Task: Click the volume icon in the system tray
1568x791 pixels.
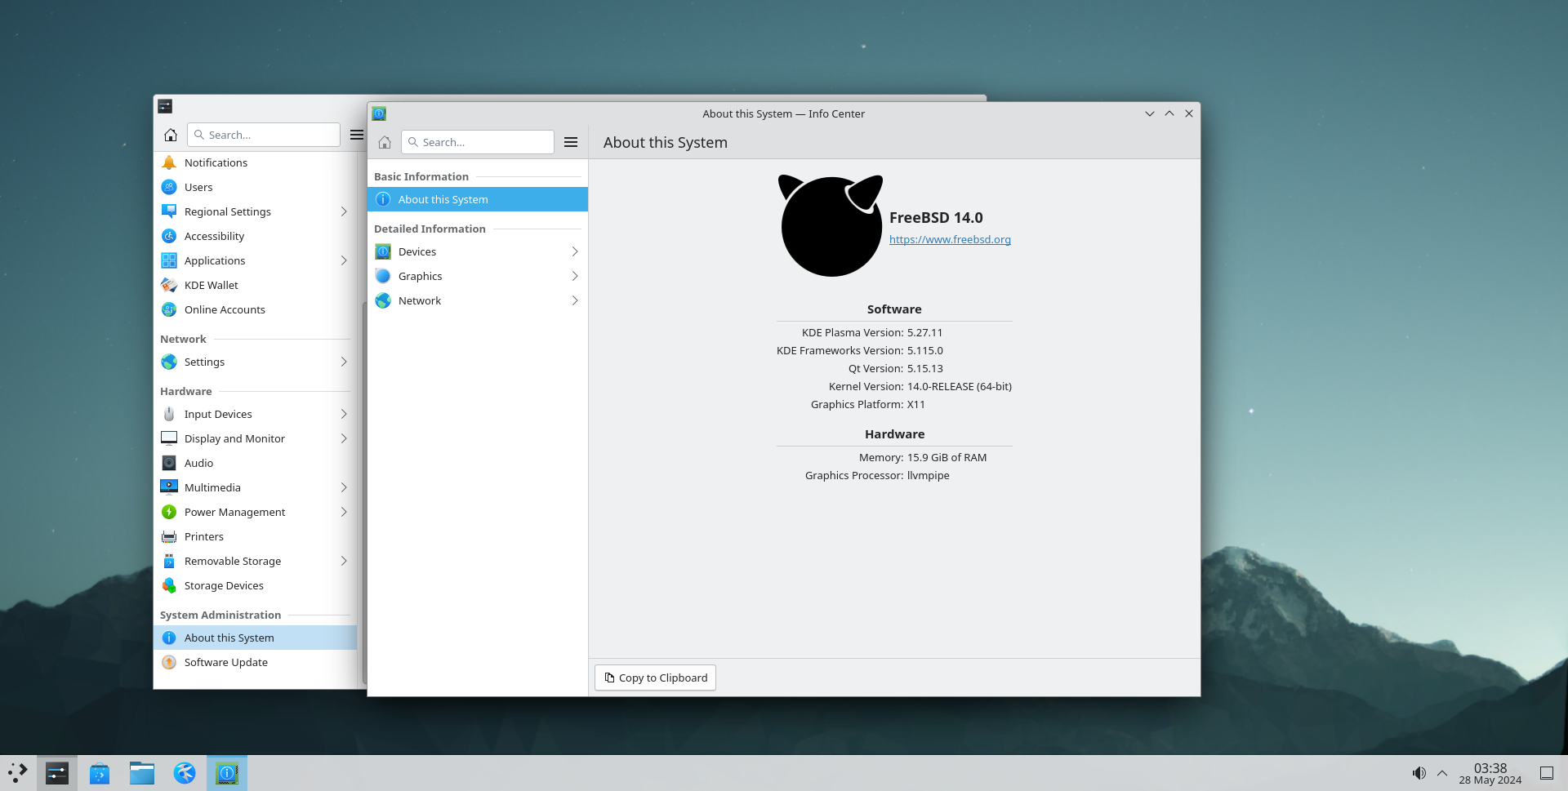Action: [1419, 772]
